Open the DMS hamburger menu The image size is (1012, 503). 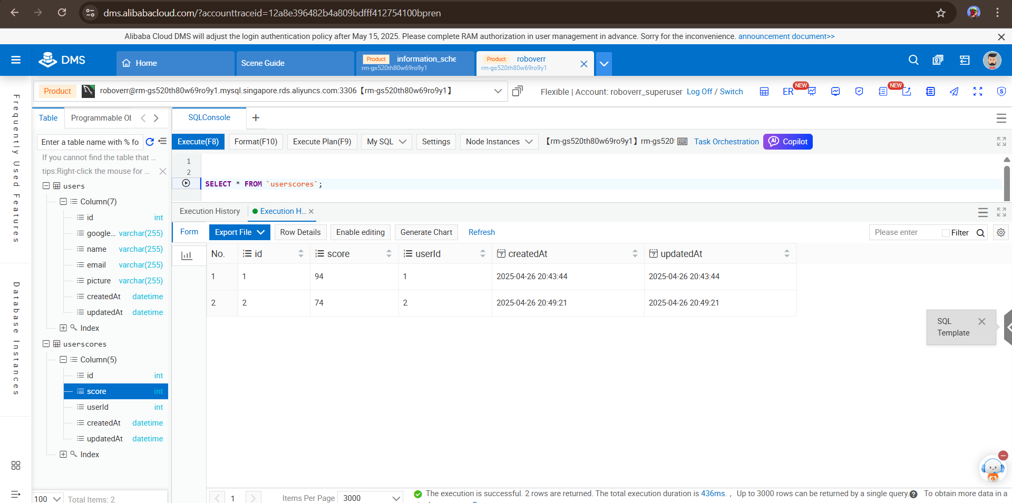16,60
